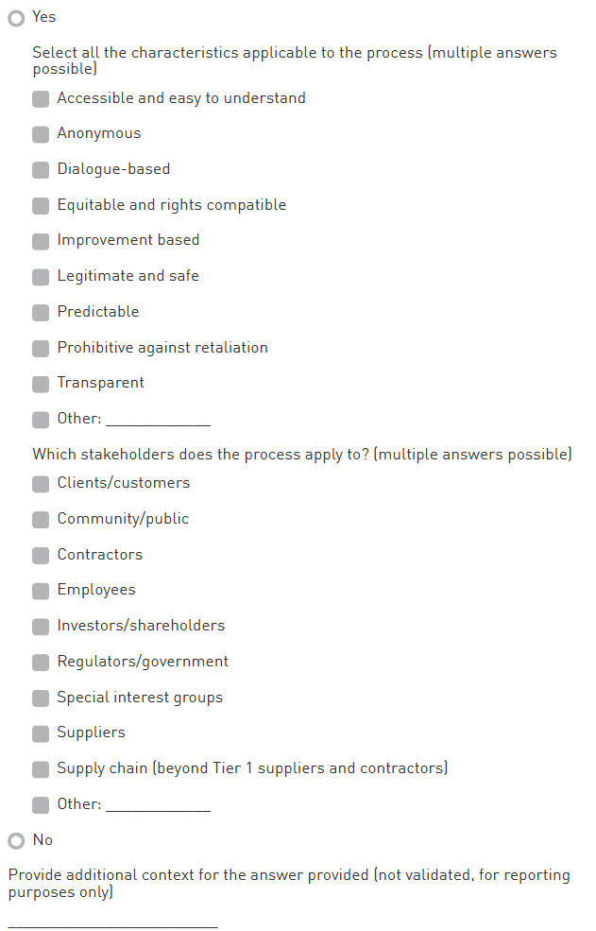Check the Predictable option
Screen dimensions: 596x931
(x=41, y=313)
